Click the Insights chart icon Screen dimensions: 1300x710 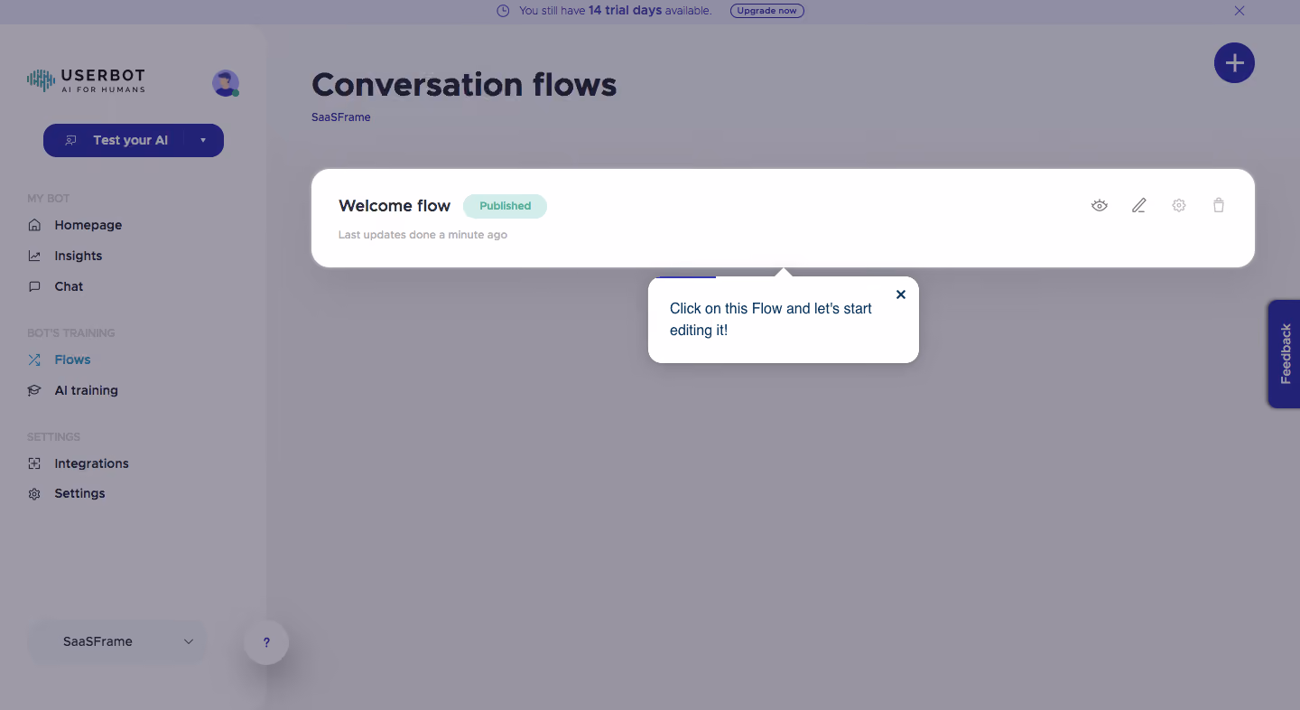click(x=34, y=256)
